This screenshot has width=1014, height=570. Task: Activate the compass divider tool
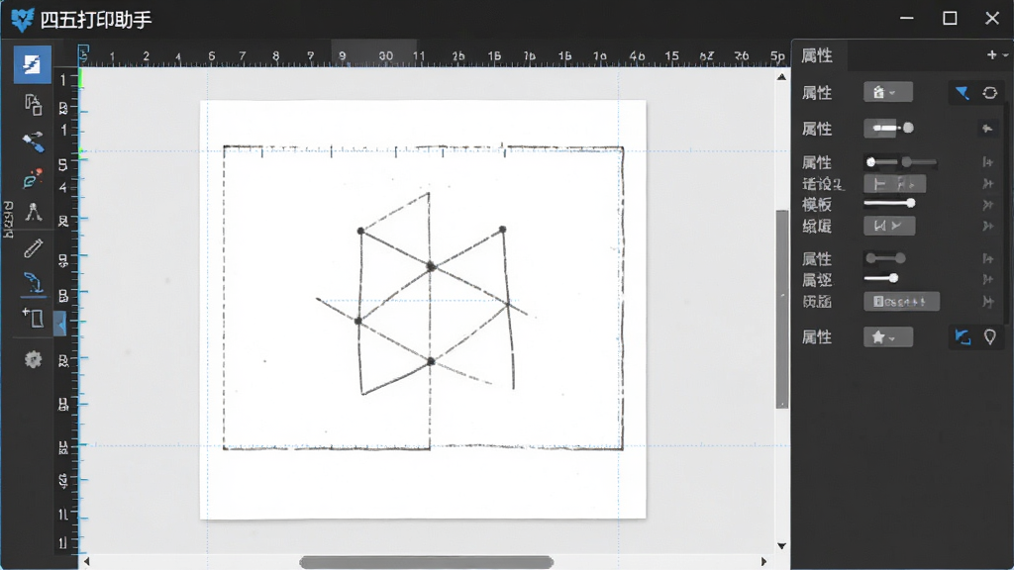[x=33, y=212]
